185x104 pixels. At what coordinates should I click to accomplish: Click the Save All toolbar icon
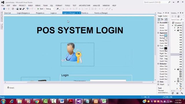tap(23, 9)
